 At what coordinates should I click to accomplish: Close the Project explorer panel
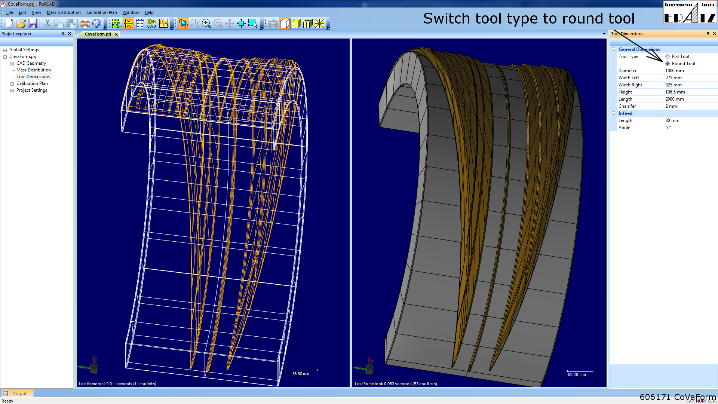(70, 34)
